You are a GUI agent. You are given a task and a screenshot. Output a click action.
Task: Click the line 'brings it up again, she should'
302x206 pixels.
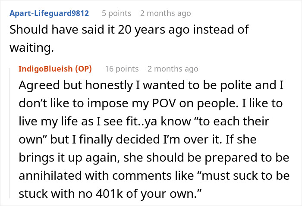click(154, 157)
